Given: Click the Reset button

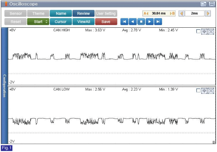Looking at the screenshot, I should tap(15, 22).
